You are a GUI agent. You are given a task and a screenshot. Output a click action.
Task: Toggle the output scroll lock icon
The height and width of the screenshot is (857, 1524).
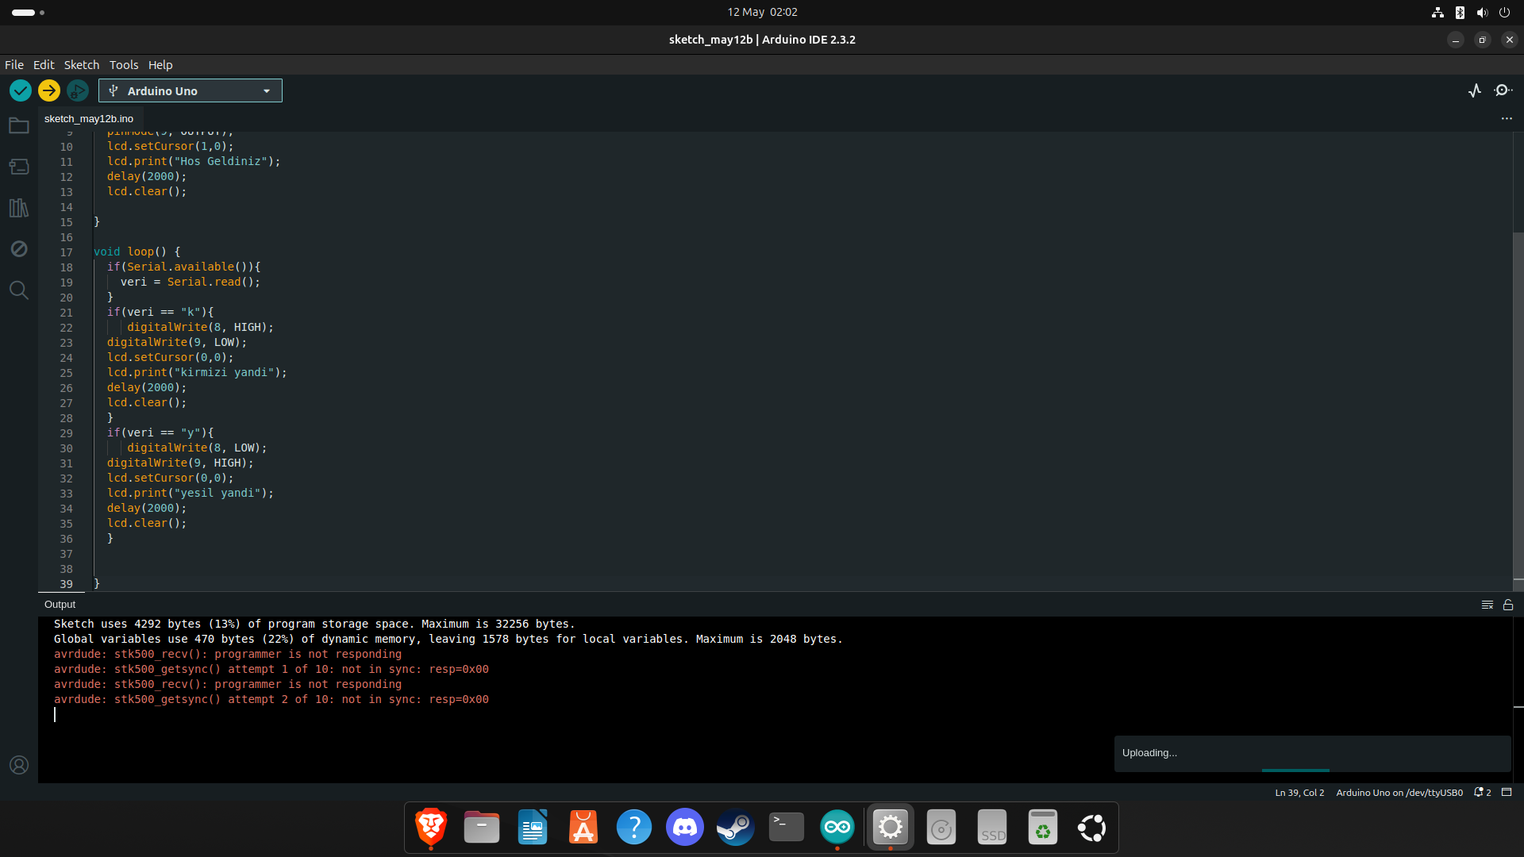pos(1508,605)
